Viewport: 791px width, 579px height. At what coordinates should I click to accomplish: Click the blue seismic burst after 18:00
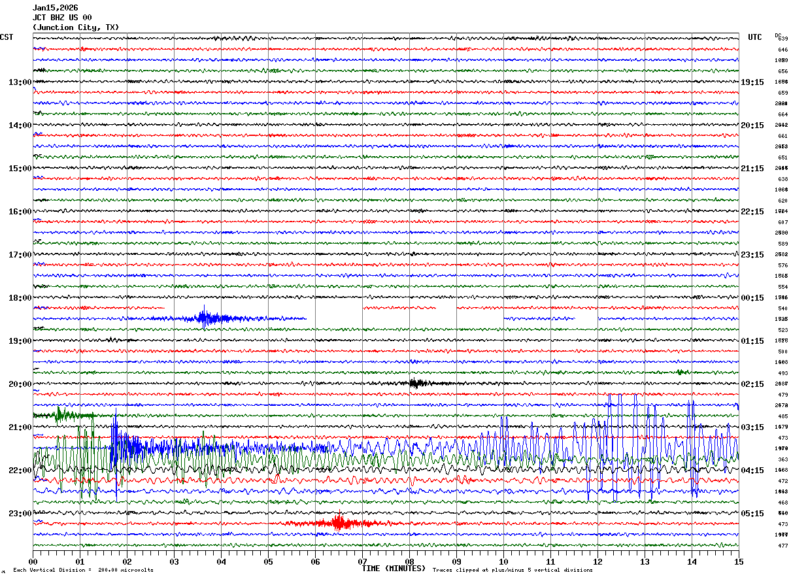[205, 318]
